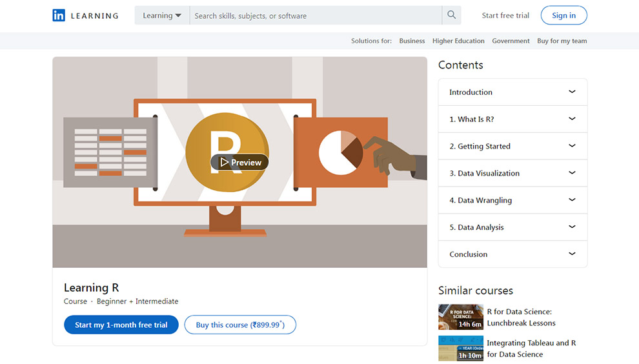Expand the Data Visualization chevron
639x364 pixels.
point(572,173)
